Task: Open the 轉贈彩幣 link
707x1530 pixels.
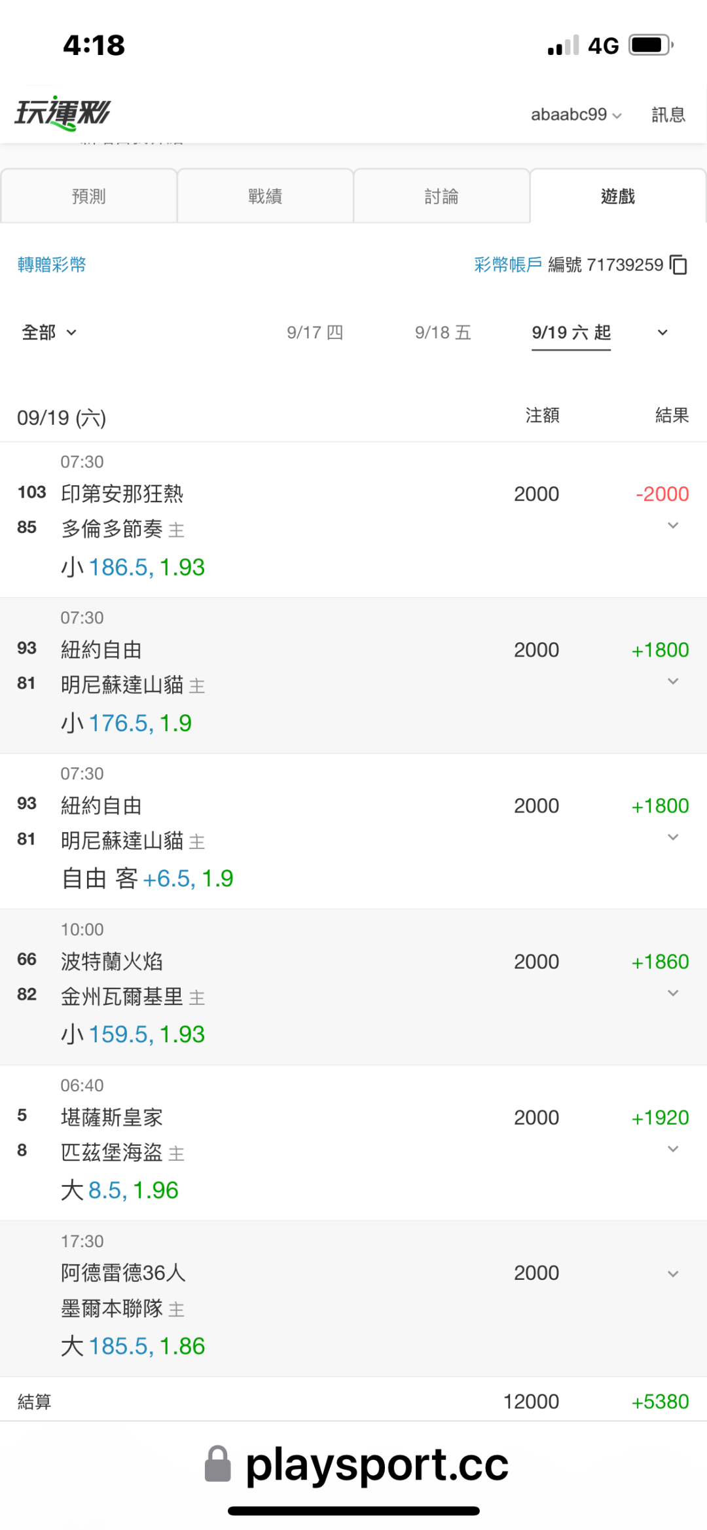Action: [x=52, y=264]
